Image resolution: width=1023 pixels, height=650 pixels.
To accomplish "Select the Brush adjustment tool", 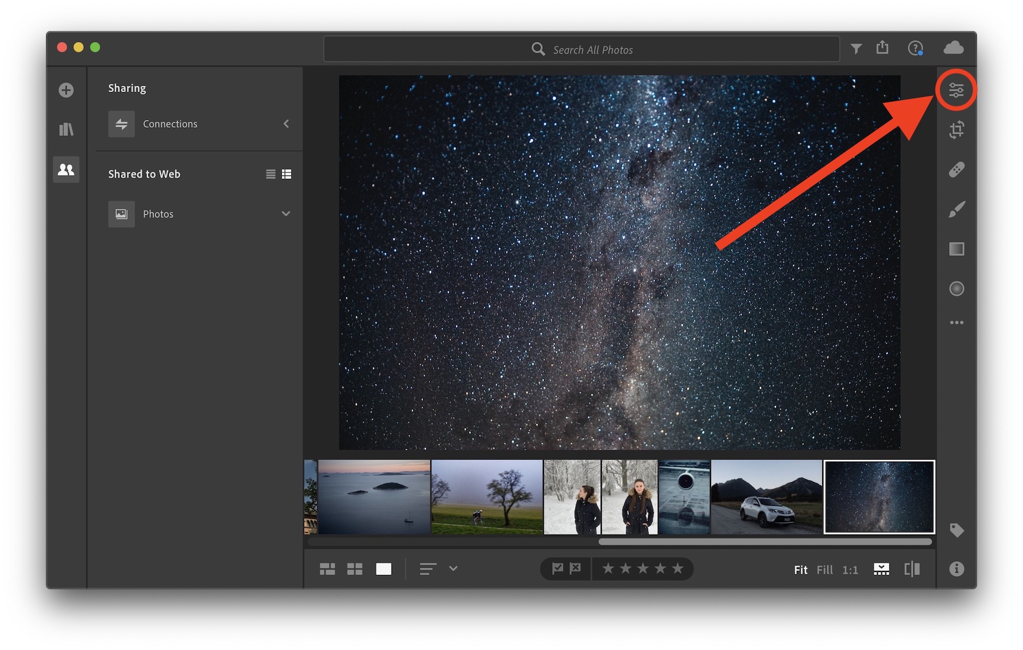I will (956, 209).
